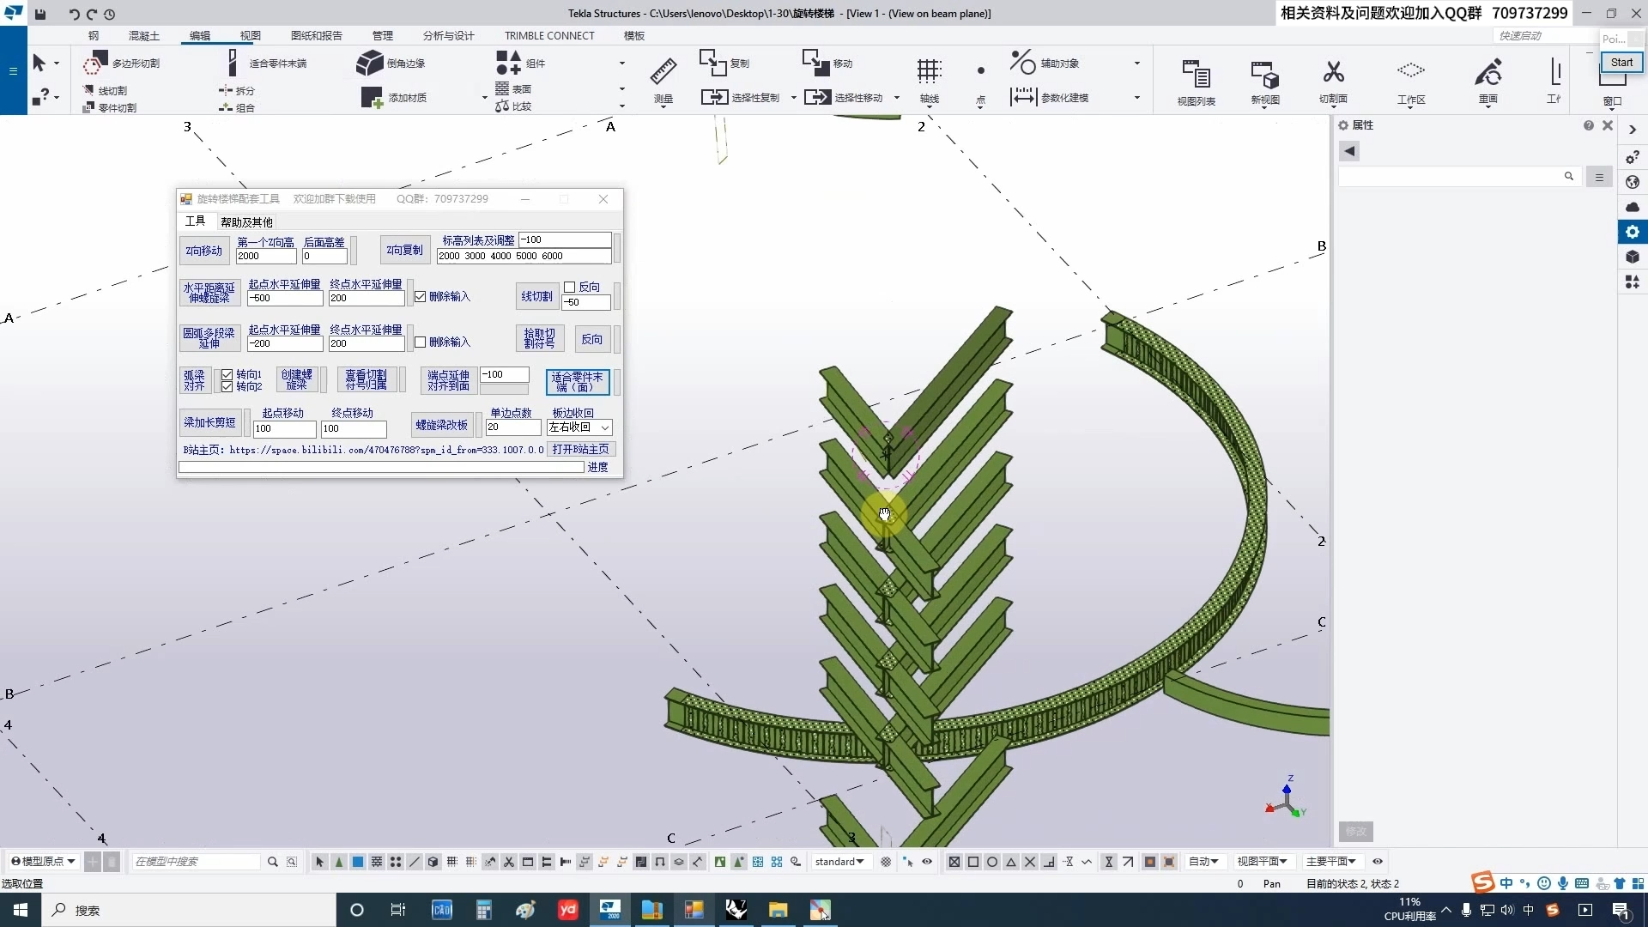Select the 轴线 grid icon
The image size is (1648, 927).
(929, 72)
